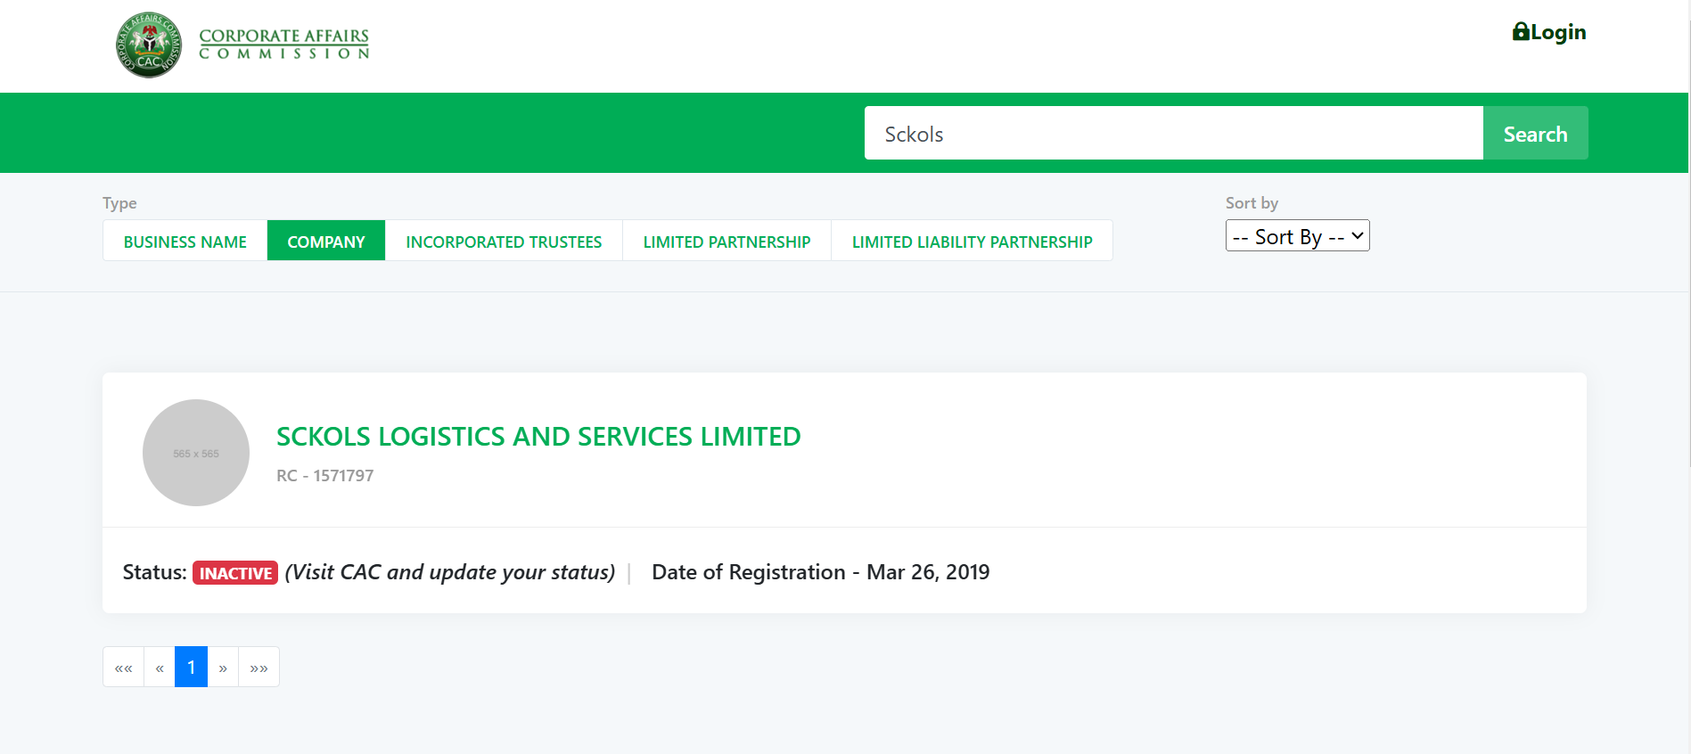Select the BUSINESS NAME filter

185,241
